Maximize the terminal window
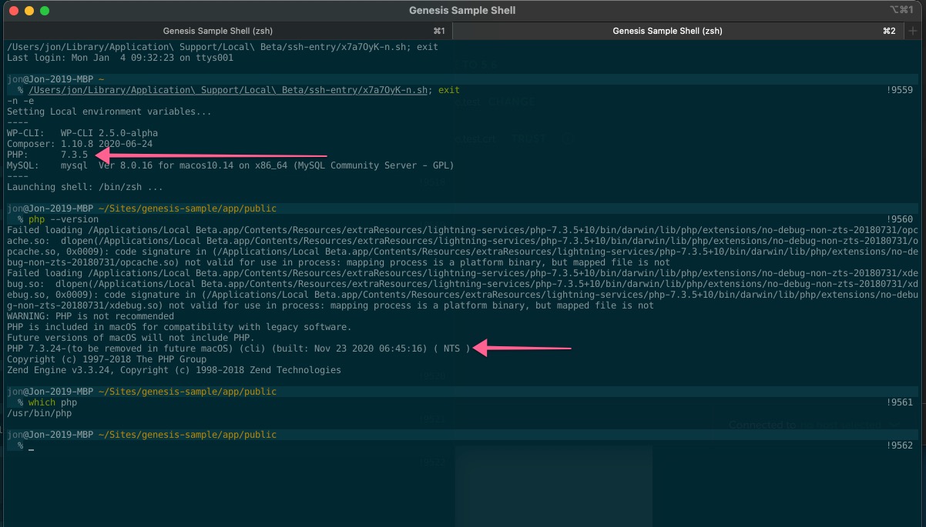 (x=45, y=11)
